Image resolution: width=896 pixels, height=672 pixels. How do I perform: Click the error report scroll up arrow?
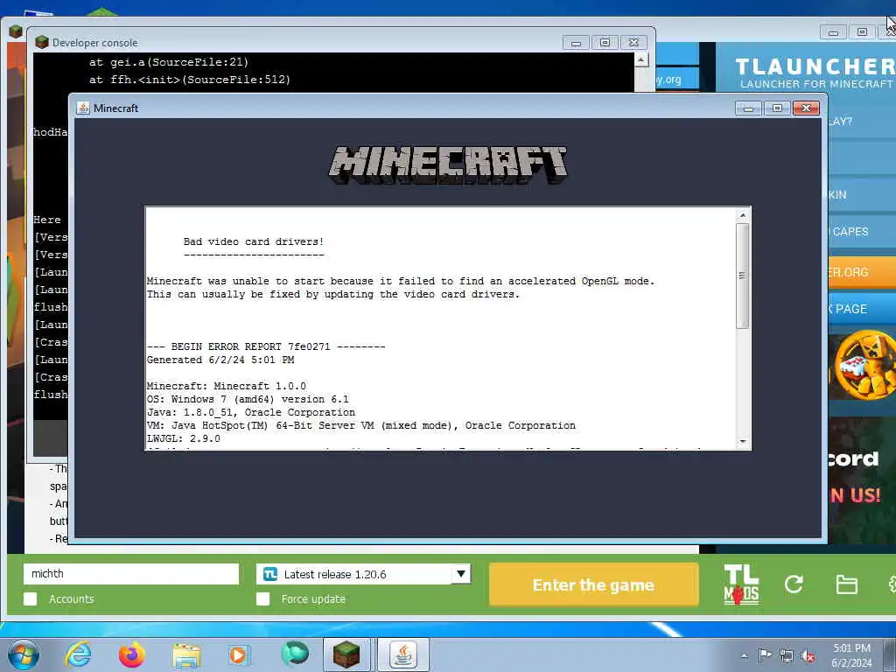[742, 215]
